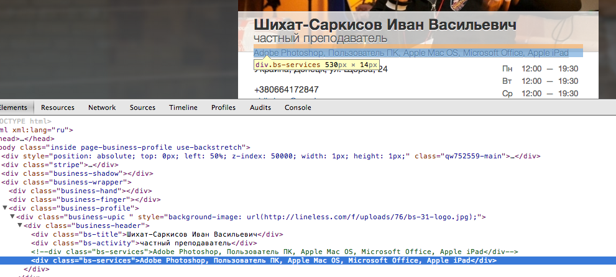Select the Profiles tab
Image resolution: width=616 pixels, height=277 pixels.
pos(223,107)
